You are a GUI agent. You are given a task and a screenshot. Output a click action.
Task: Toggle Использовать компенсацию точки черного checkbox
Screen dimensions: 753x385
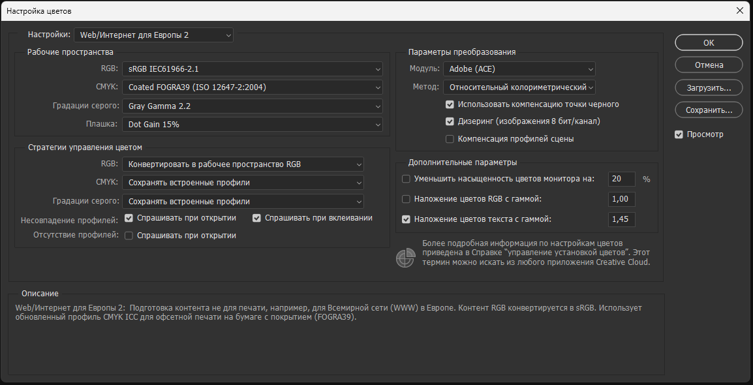tap(450, 104)
